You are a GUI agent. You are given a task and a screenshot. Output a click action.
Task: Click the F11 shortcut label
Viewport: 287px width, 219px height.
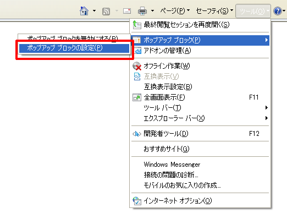pos(254,97)
